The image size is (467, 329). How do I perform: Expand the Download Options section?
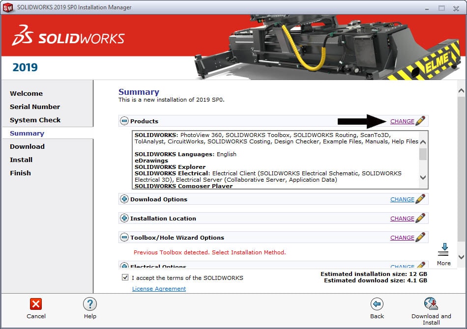125,199
